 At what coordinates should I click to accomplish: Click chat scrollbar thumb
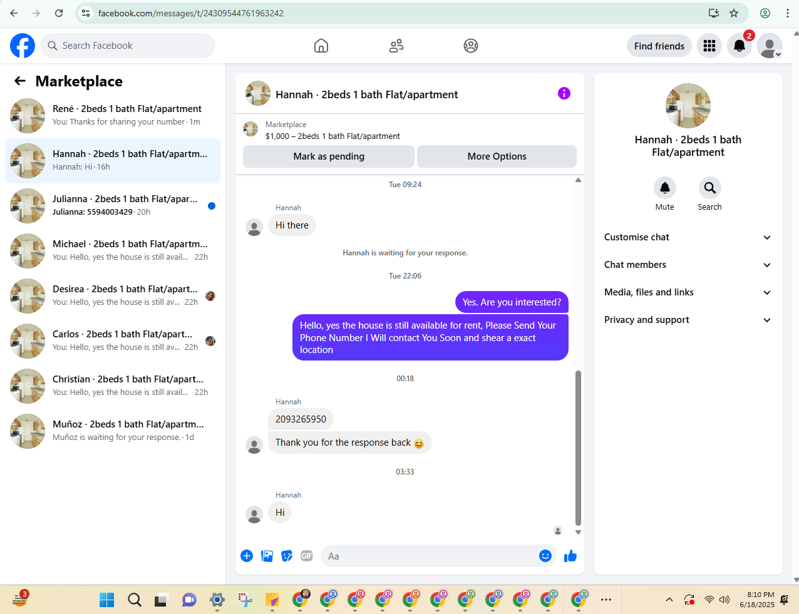point(578,448)
